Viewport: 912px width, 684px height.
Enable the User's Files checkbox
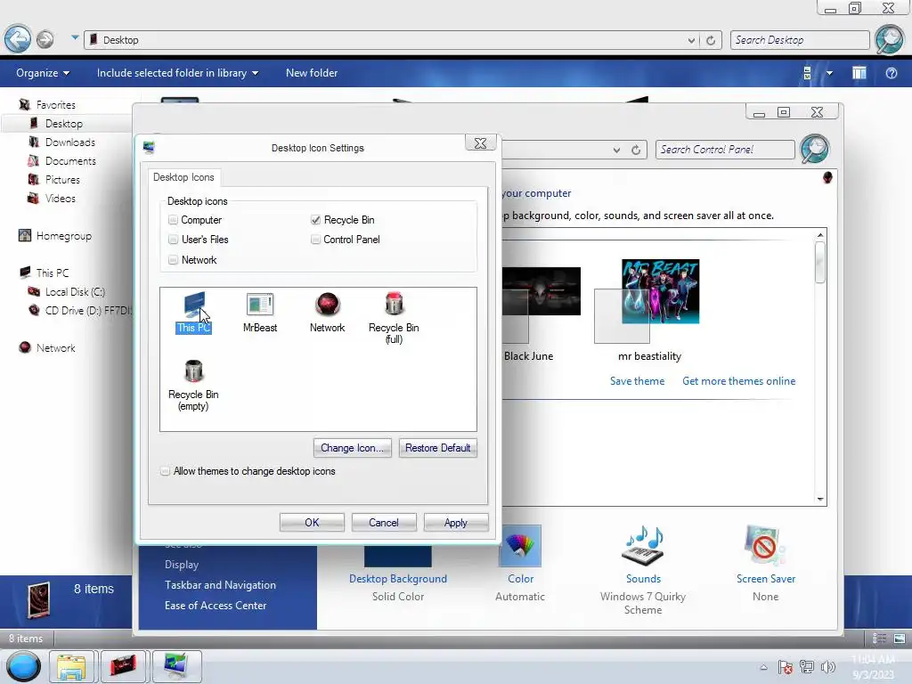click(173, 239)
